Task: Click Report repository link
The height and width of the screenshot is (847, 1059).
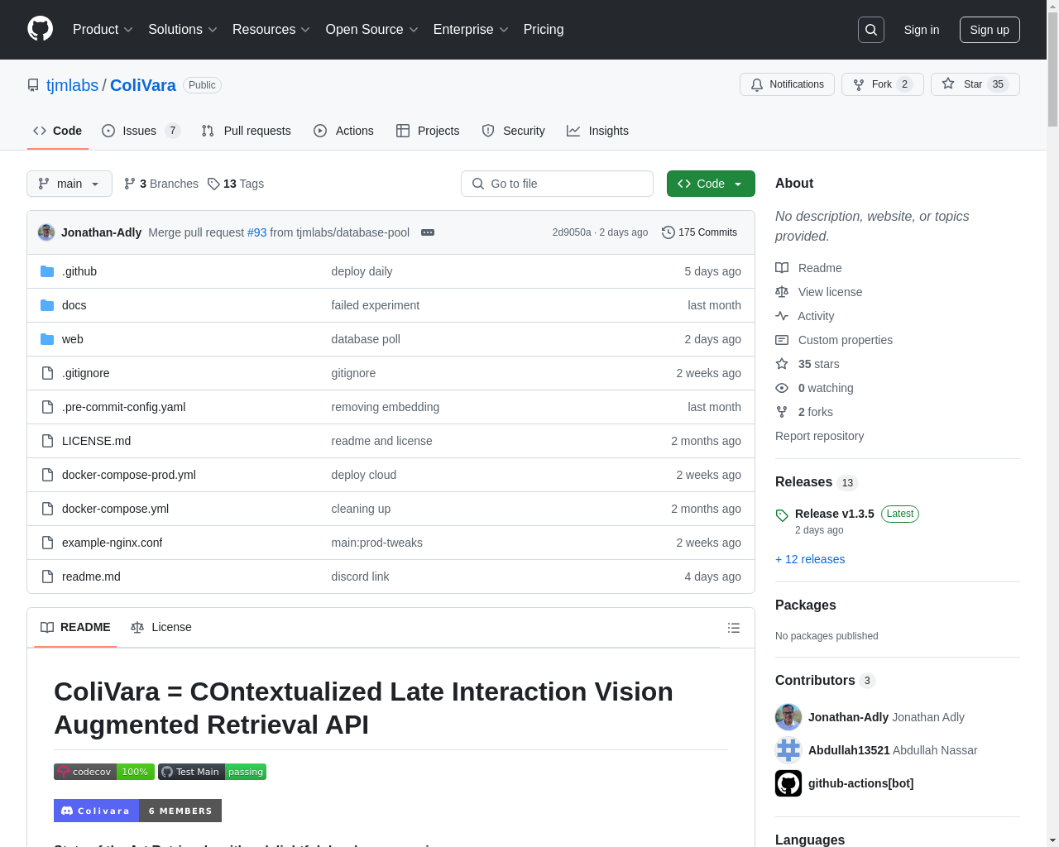Action: [x=819, y=436]
